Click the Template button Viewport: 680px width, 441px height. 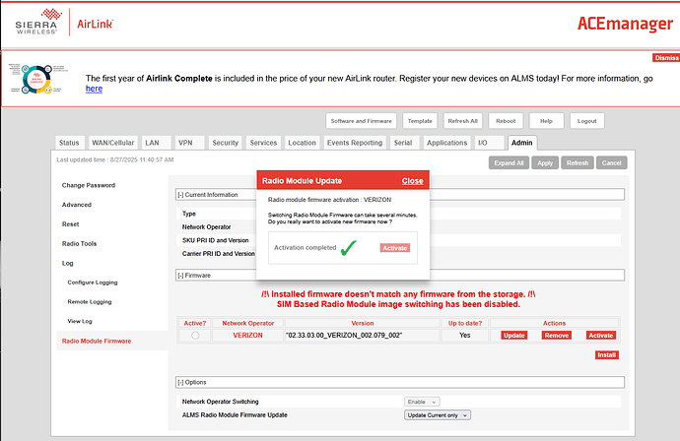(420, 121)
